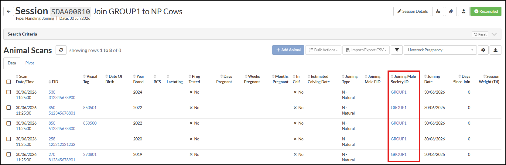Sort by Date Of Birth column
506x165 pixels.
114,79
